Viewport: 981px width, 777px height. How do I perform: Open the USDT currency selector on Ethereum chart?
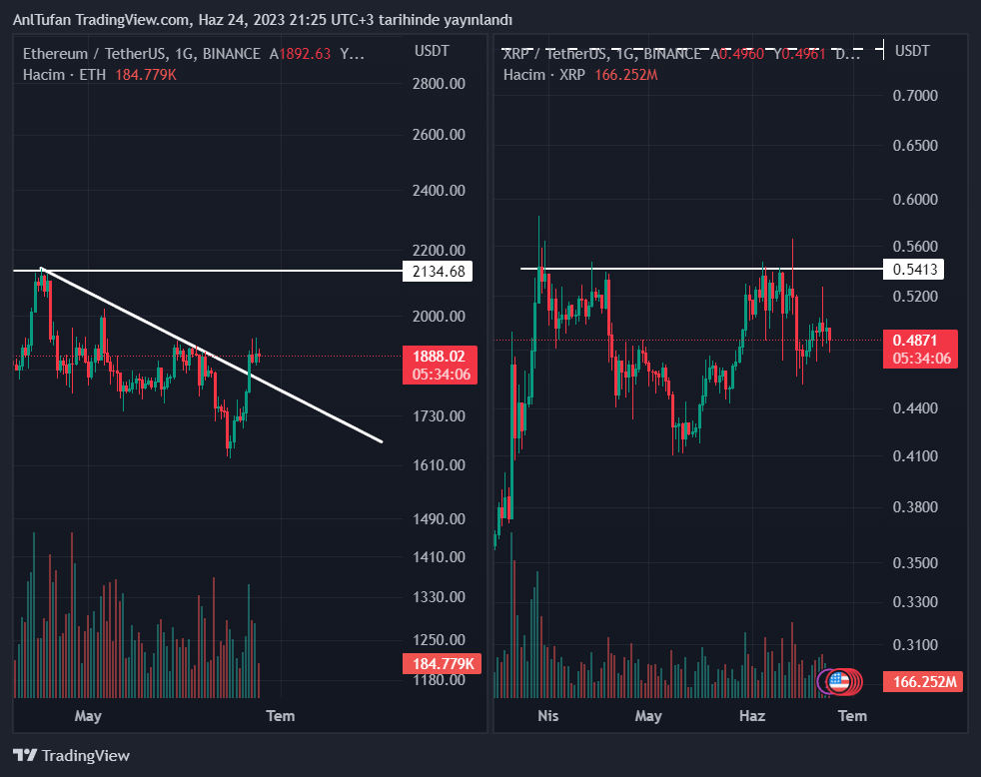coord(432,51)
